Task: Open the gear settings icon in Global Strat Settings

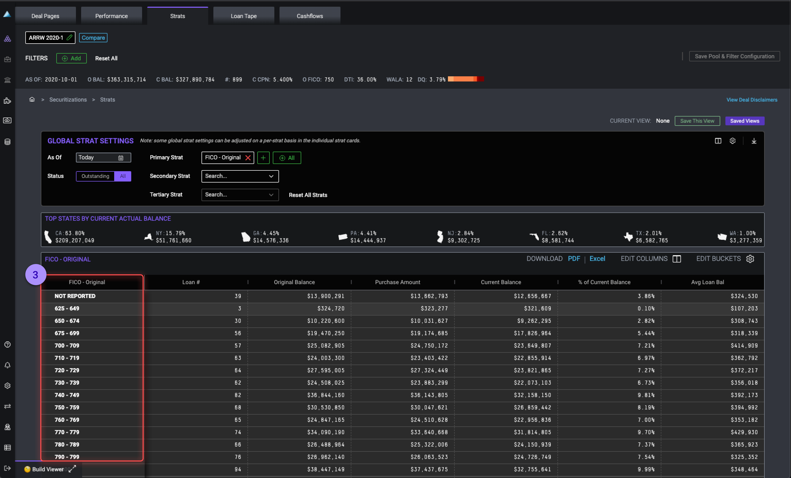Action: coord(732,141)
